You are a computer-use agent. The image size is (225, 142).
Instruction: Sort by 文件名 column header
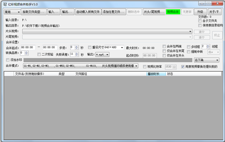[x=35, y=74]
